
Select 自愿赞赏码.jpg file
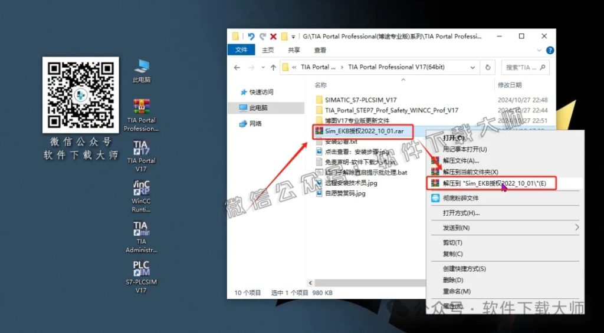click(x=340, y=193)
